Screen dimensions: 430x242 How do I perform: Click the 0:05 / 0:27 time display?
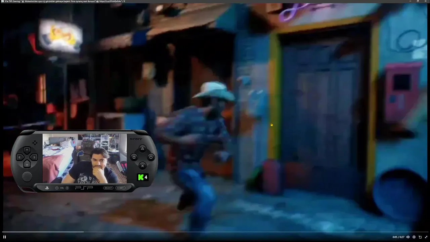[x=398, y=237]
